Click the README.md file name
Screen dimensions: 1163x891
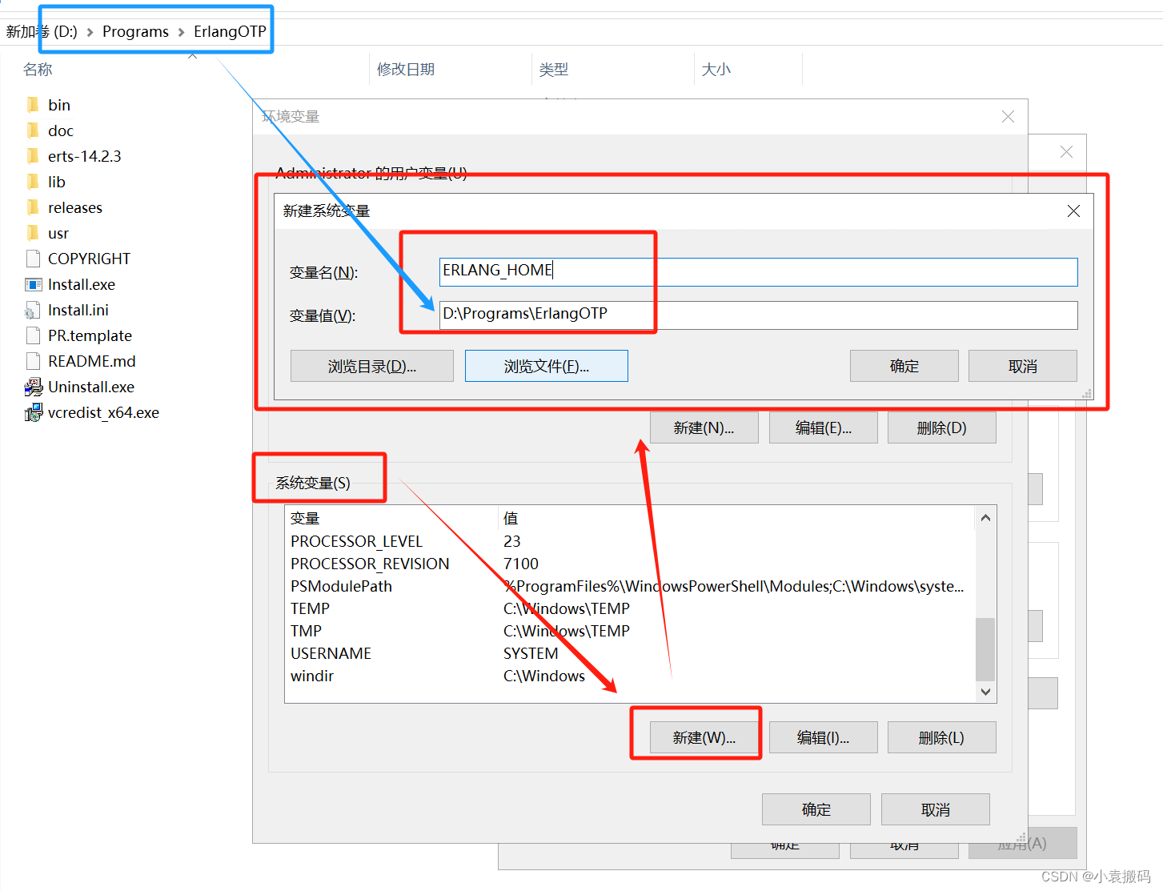pos(92,361)
